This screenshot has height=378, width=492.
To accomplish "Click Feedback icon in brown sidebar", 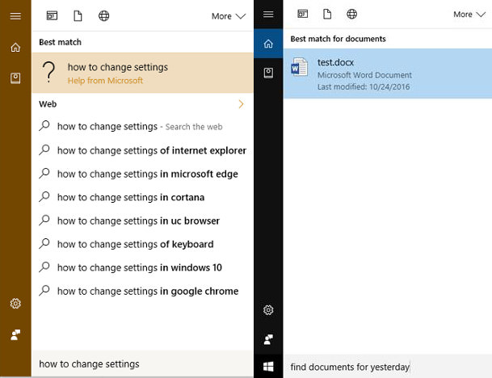I will pos(15,334).
